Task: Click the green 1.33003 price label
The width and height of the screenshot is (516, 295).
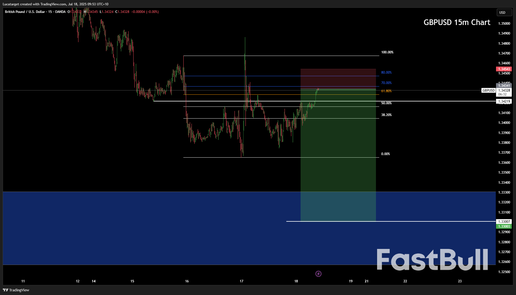Action: coord(503,226)
